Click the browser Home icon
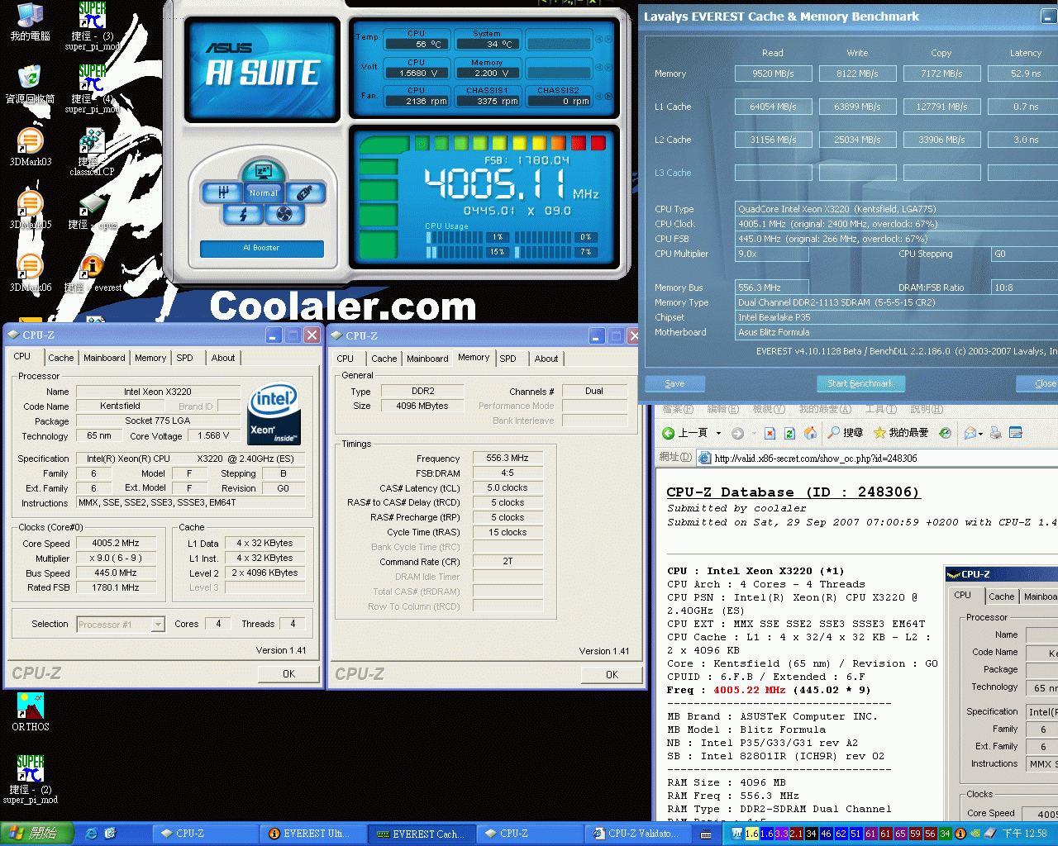Image resolution: width=1058 pixels, height=846 pixels. [811, 433]
